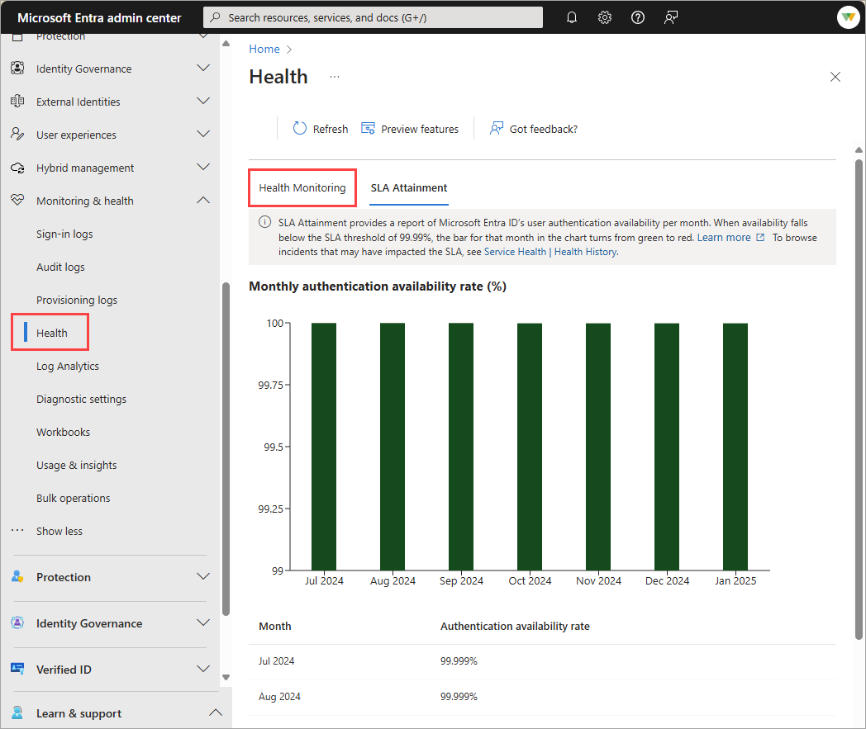The height and width of the screenshot is (729, 866).
Task: Open Preview features from the toolbar
Action: [x=410, y=129]
